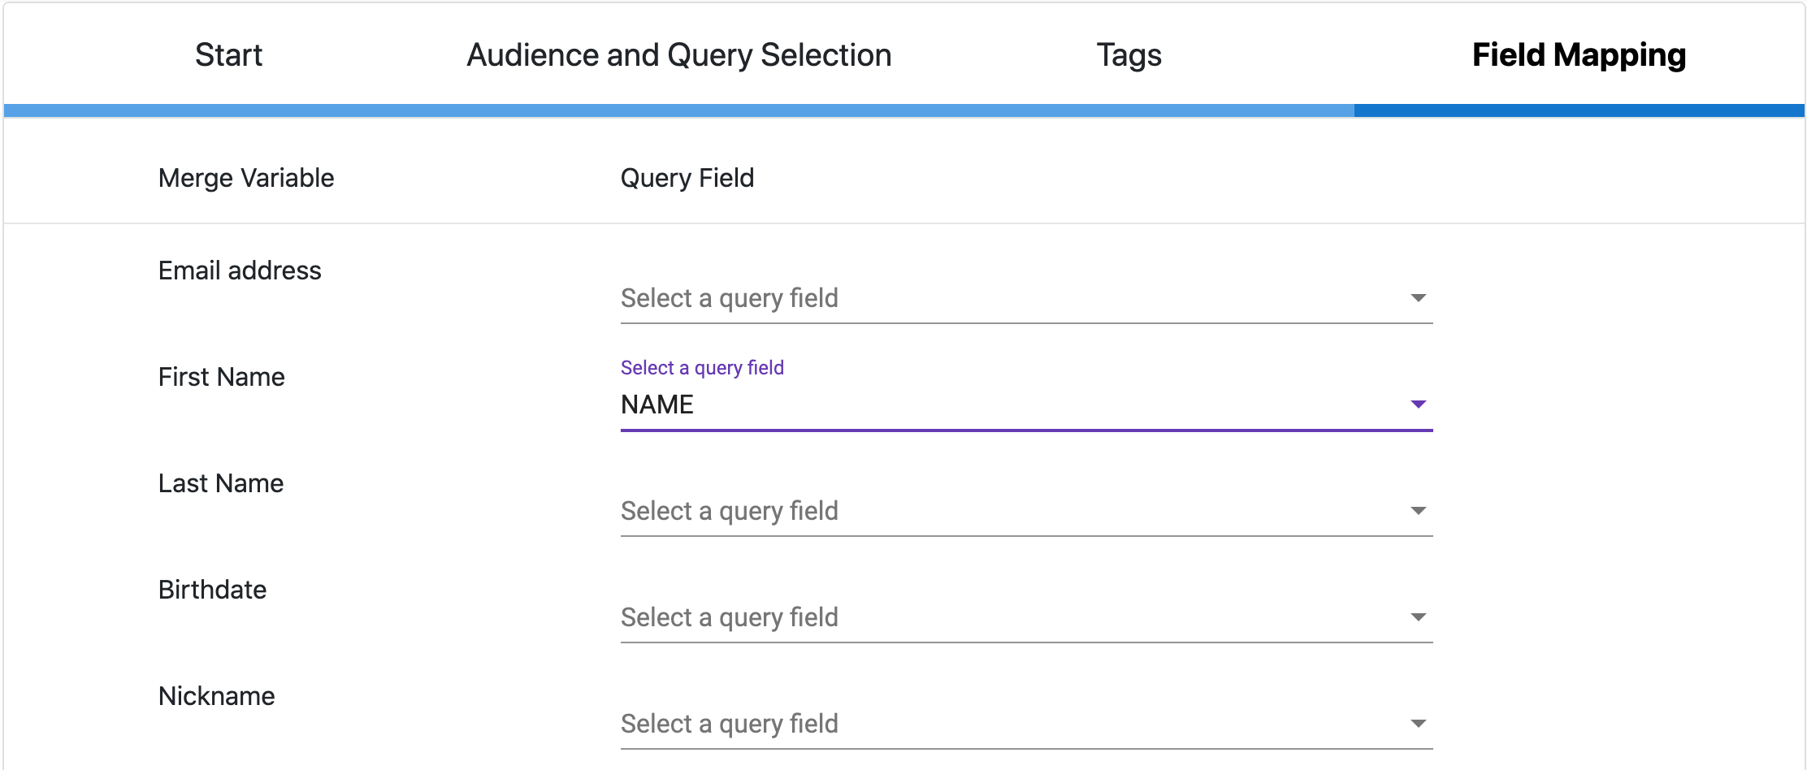The height and width of the screenshot is (770, 1807).
Task: Switch to the Tags step
Action: tap(1129, 55)
